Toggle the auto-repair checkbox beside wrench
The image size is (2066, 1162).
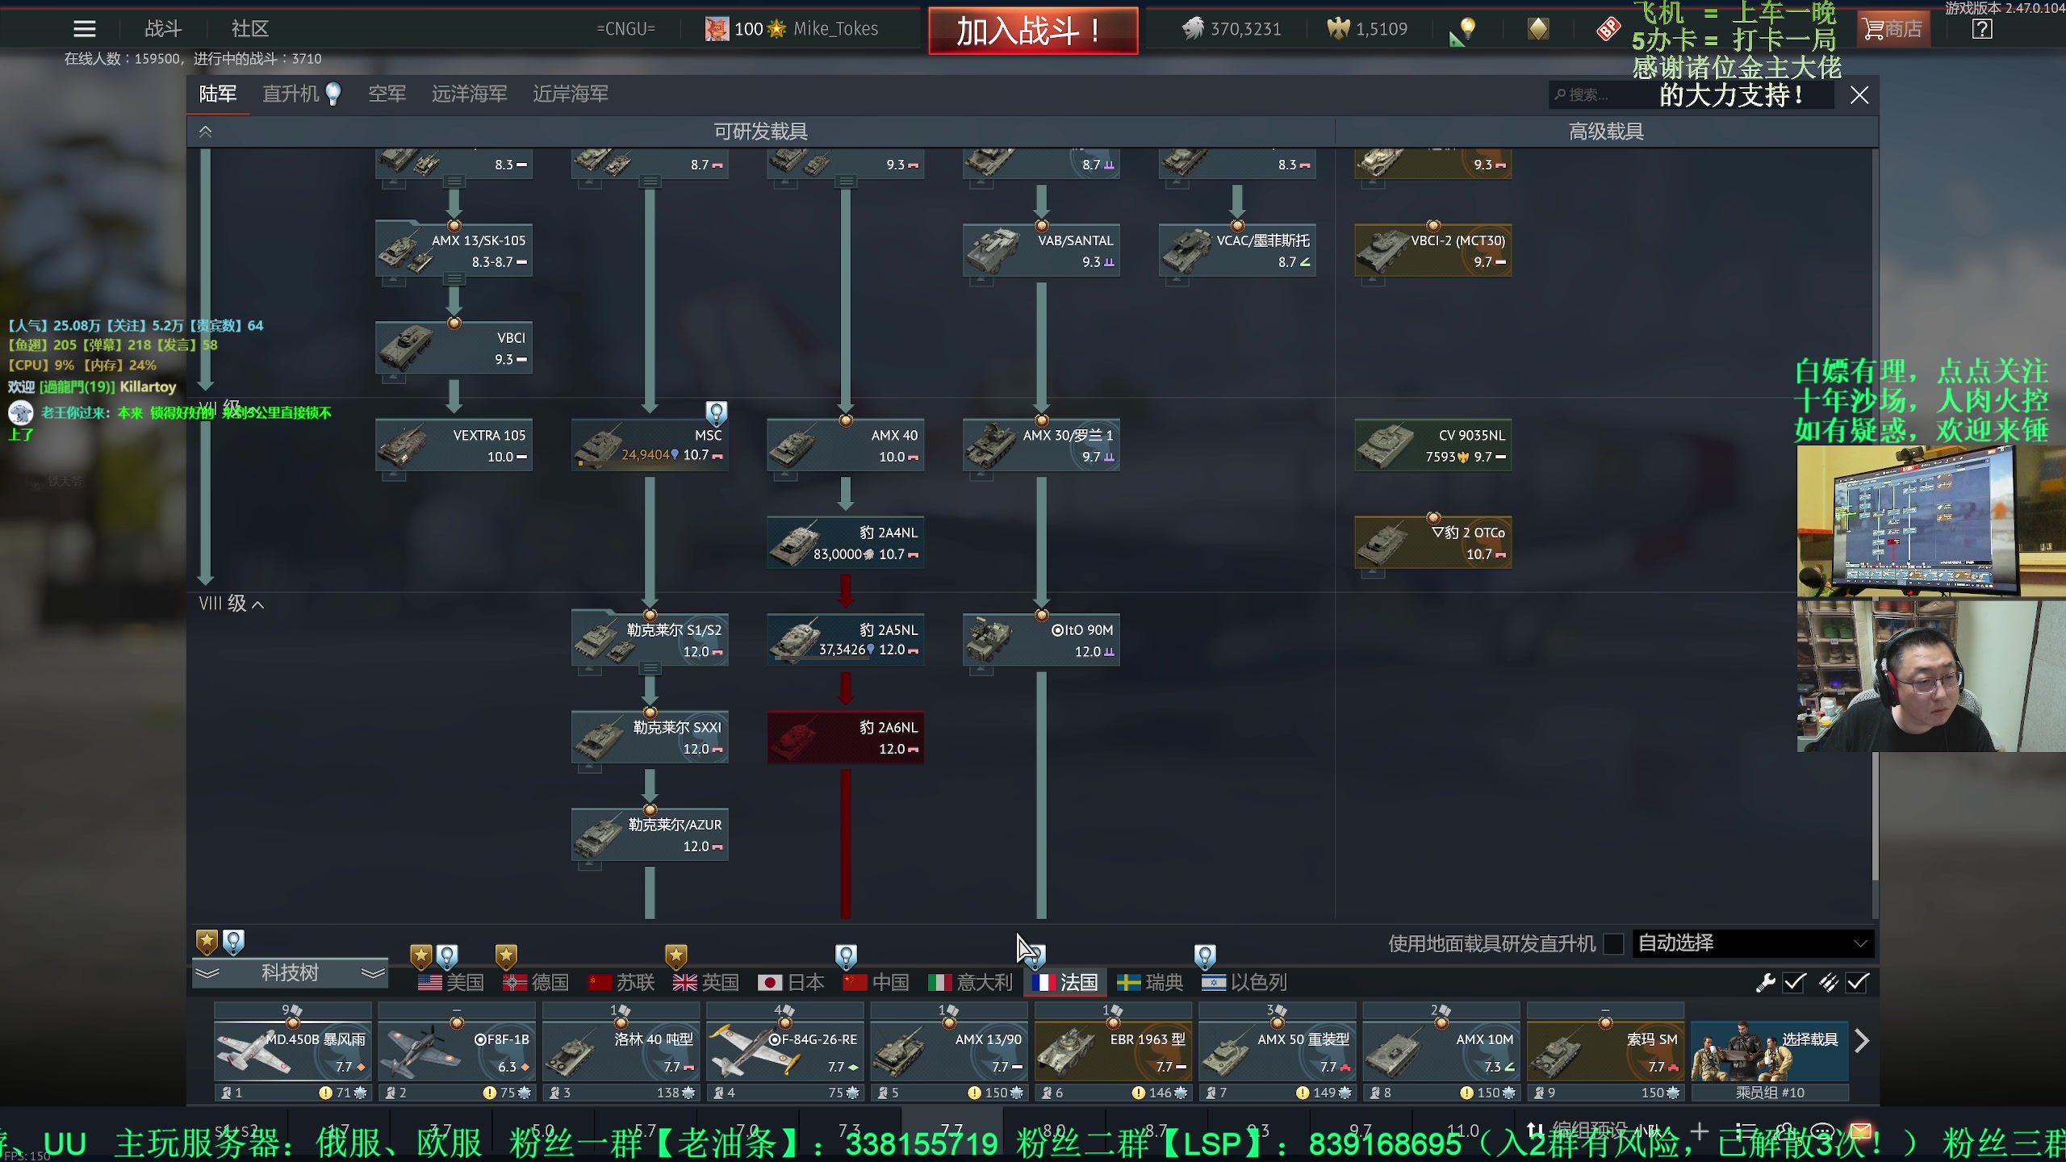1795,982
